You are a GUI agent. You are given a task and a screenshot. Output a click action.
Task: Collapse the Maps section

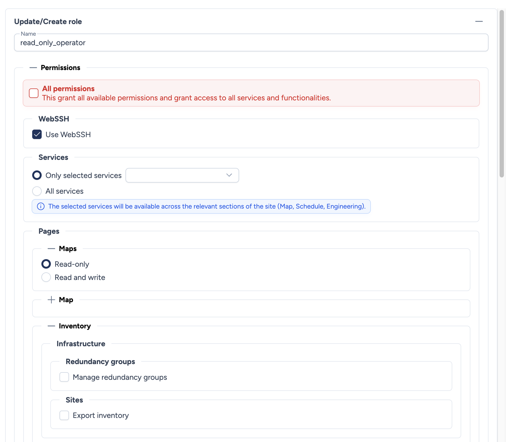tap(51, 249)
